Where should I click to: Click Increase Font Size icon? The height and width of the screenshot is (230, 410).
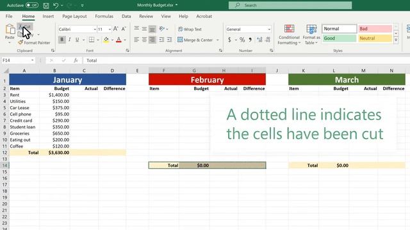pos(115,29)
